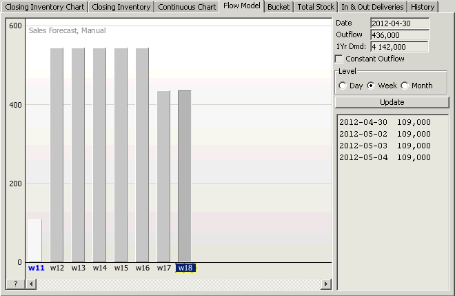
Task: Enable the Constant Outflow checkbox
Action: point(339,59)
